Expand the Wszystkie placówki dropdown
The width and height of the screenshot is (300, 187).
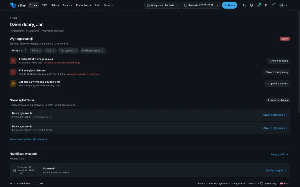click(x=162, y=5)
